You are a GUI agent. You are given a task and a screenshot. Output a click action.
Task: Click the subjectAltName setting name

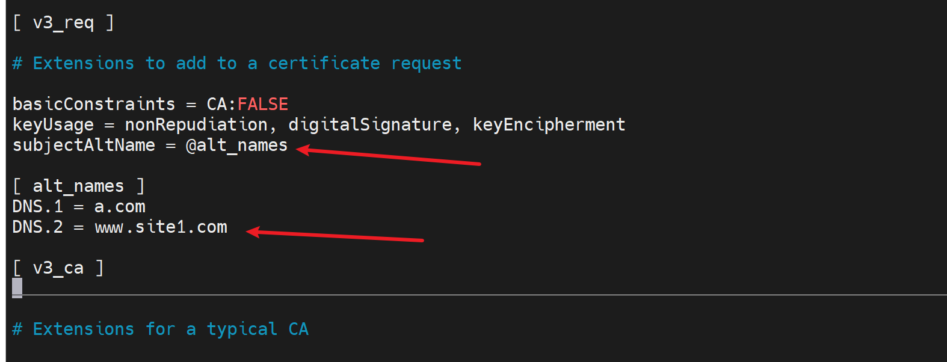[84, 145]
